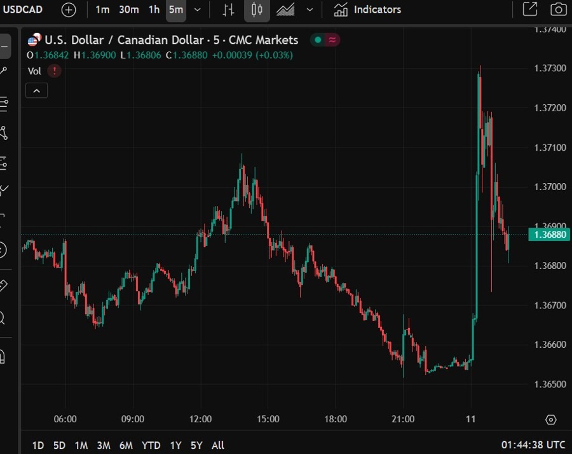
Task: Click the 1.37300 price axis label
Action: (550, 68)
